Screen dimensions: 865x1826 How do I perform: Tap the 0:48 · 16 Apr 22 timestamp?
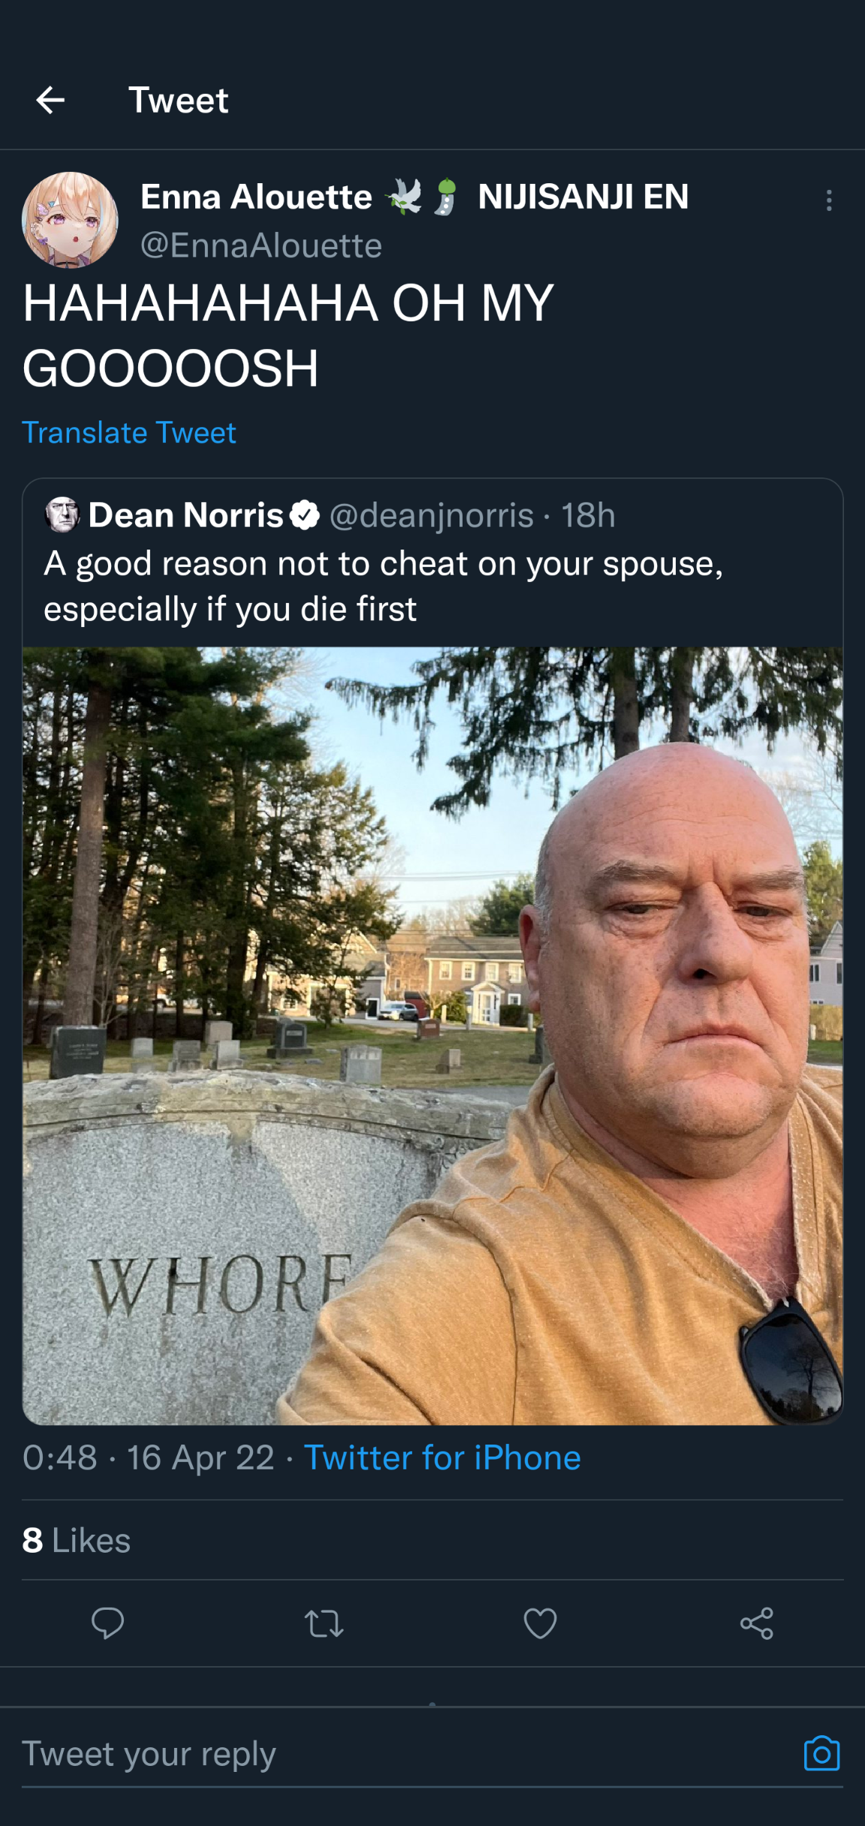149,1458
